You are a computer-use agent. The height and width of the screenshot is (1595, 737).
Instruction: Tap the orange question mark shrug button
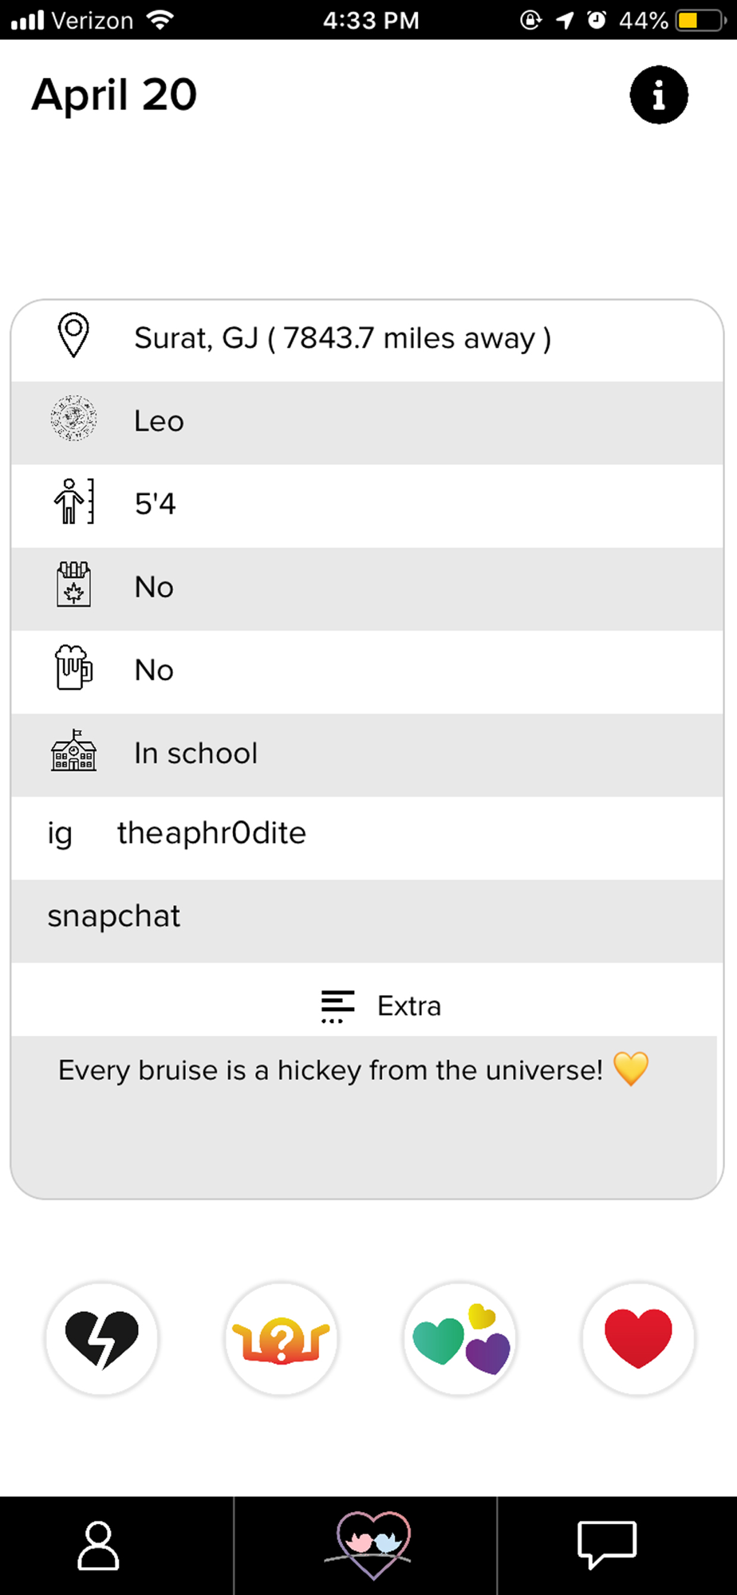click(x=281, y=1339)
